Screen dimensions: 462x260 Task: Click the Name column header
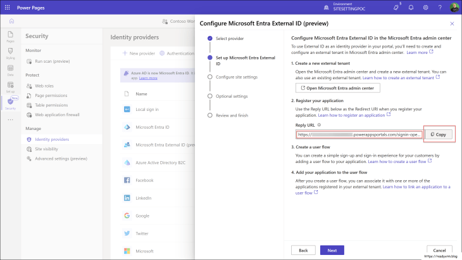pos(141,94)
